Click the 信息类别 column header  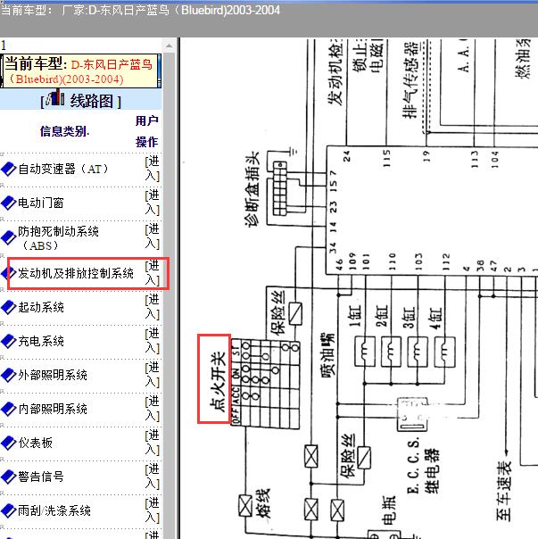tap(64, 131)
